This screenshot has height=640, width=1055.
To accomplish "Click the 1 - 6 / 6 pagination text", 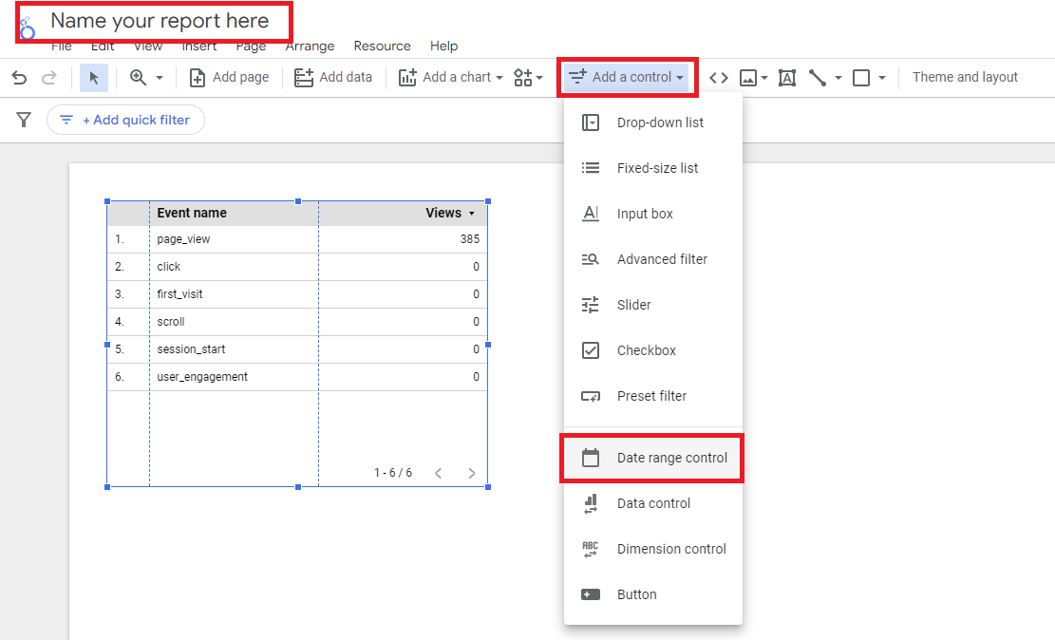I will coord(393,473).
